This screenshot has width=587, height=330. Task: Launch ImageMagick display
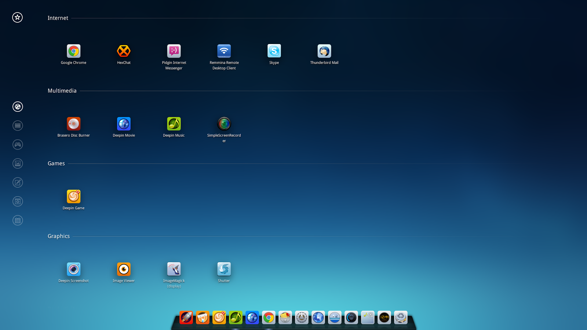(x=174, y=269)
